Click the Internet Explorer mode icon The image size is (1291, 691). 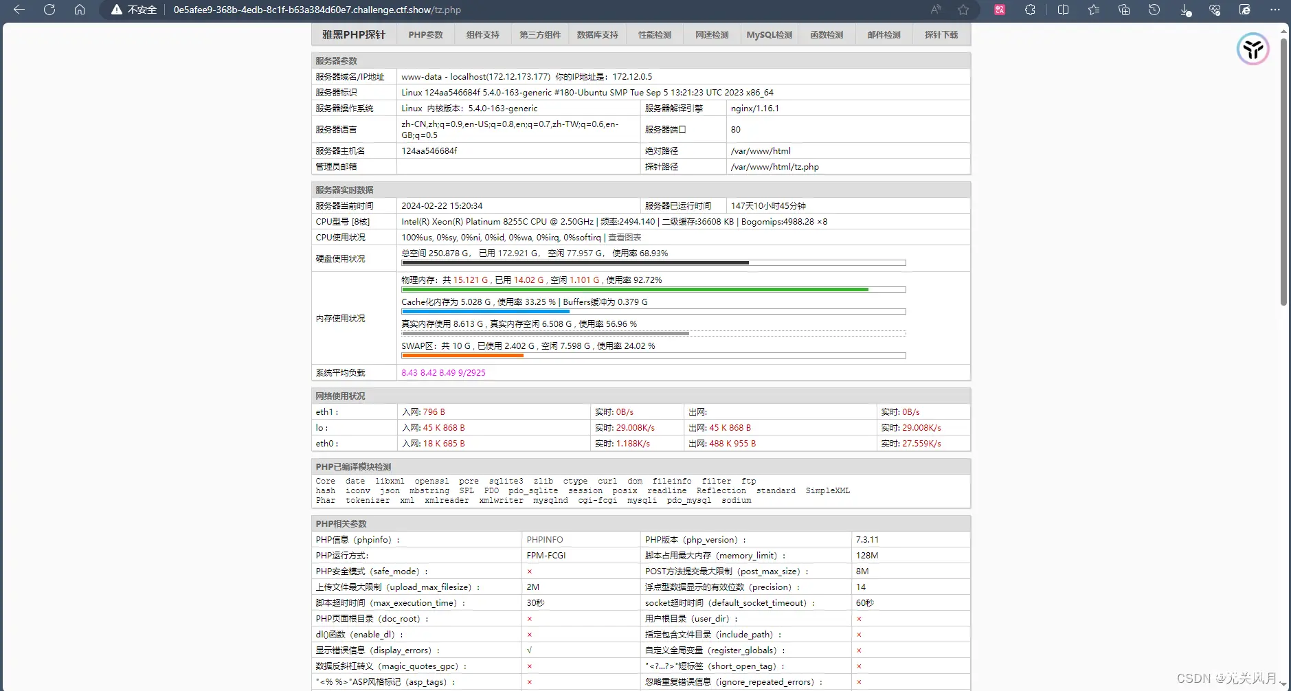(x=1245, y=10)
